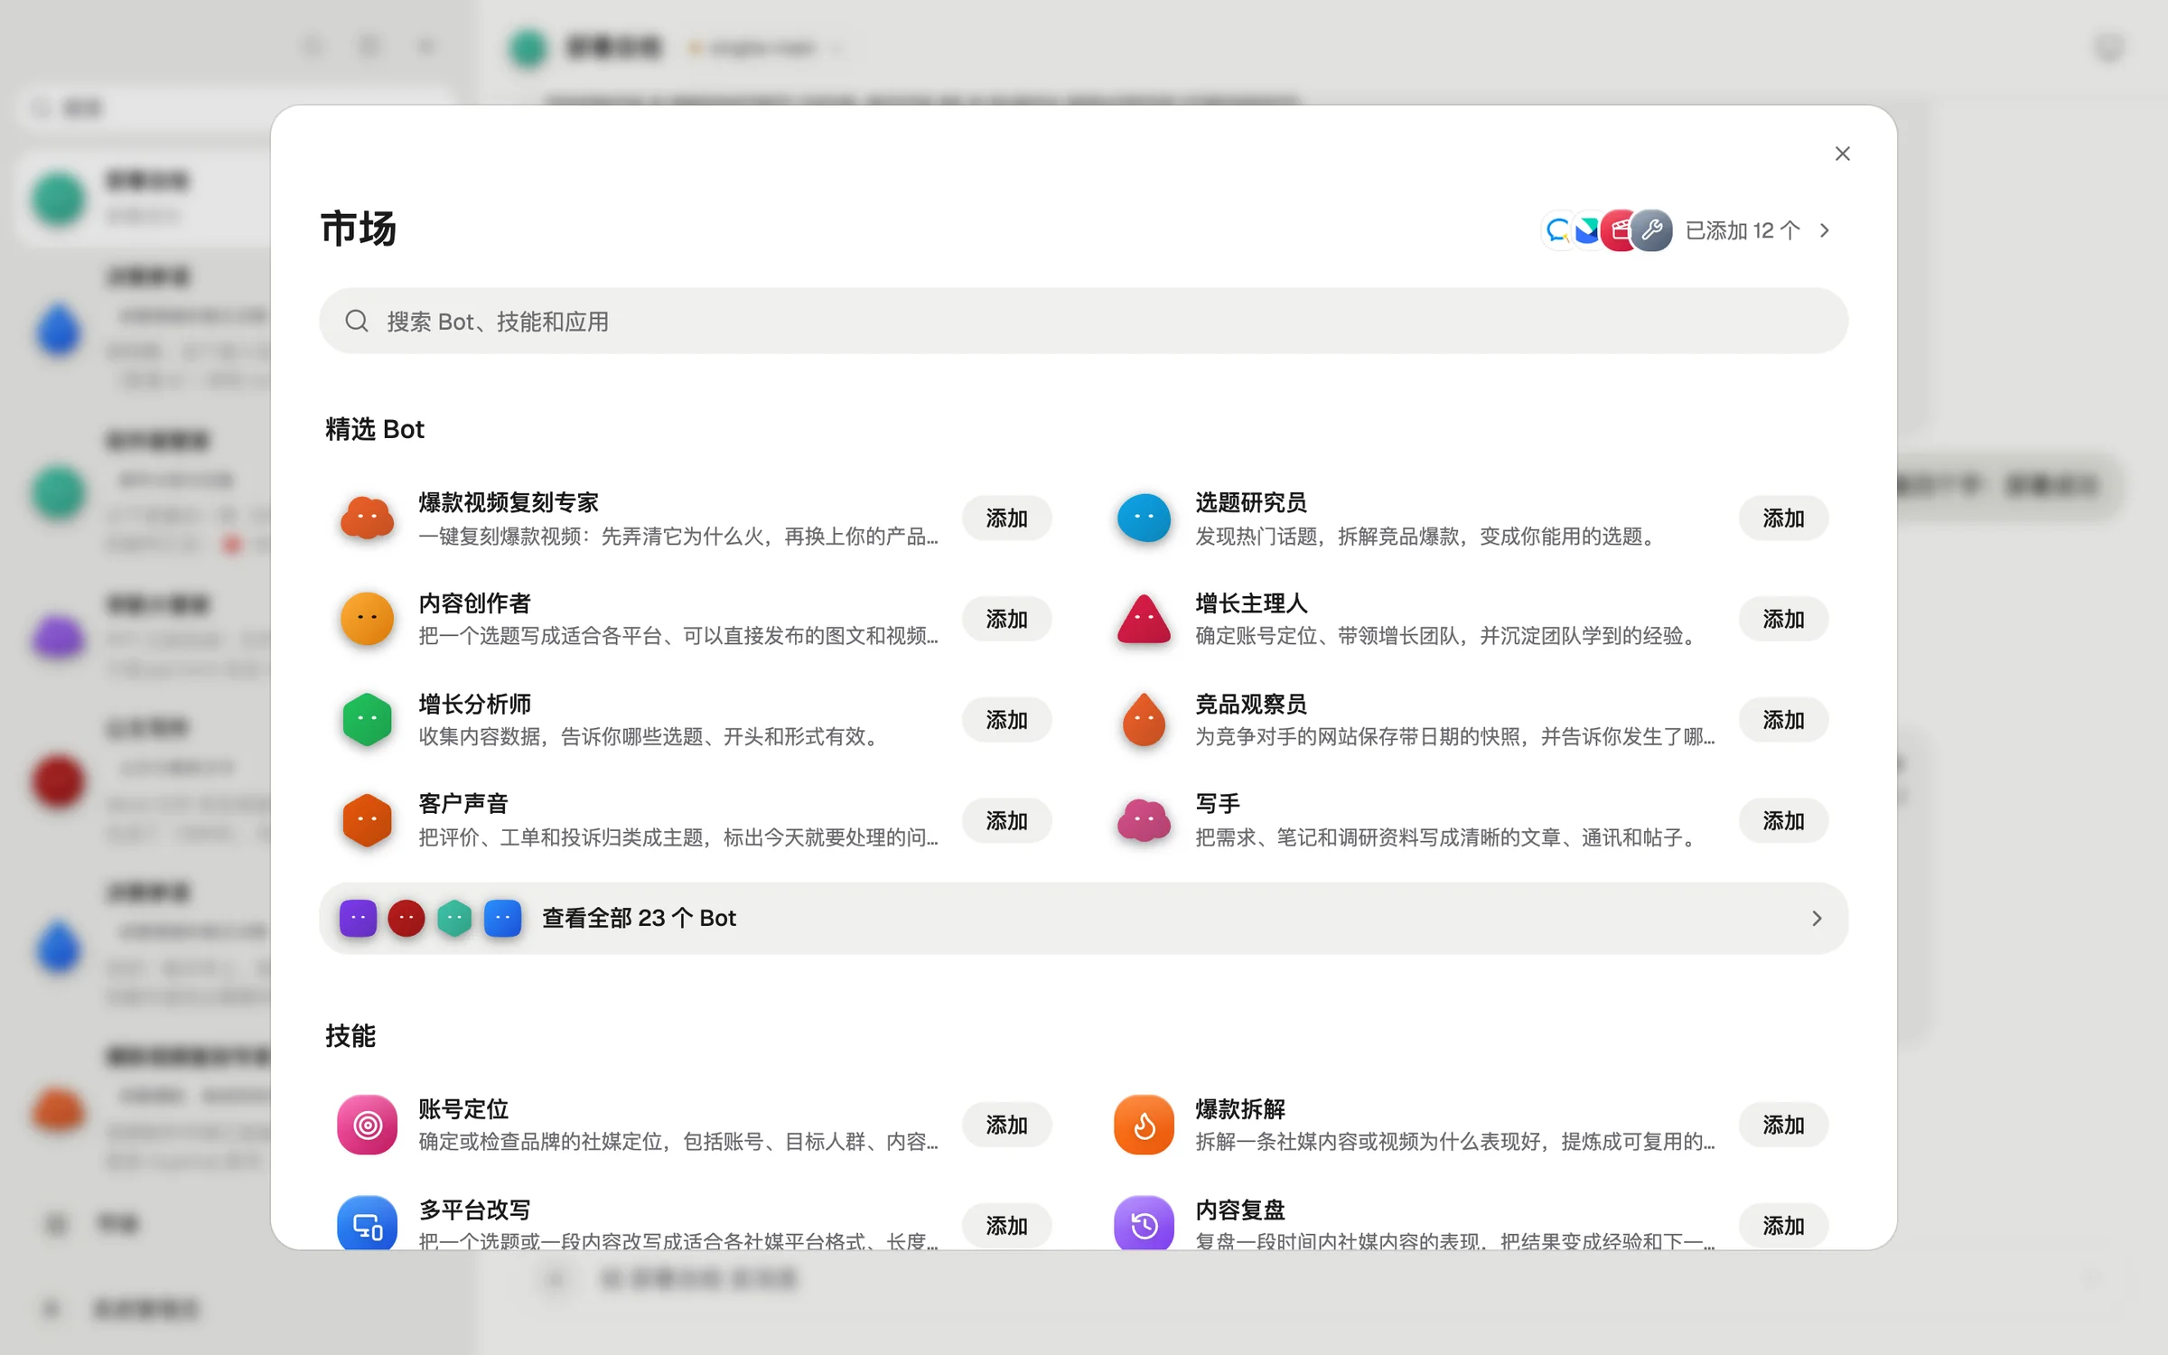Click the 选题研究员 blue avatar icon

(1144, 519)
